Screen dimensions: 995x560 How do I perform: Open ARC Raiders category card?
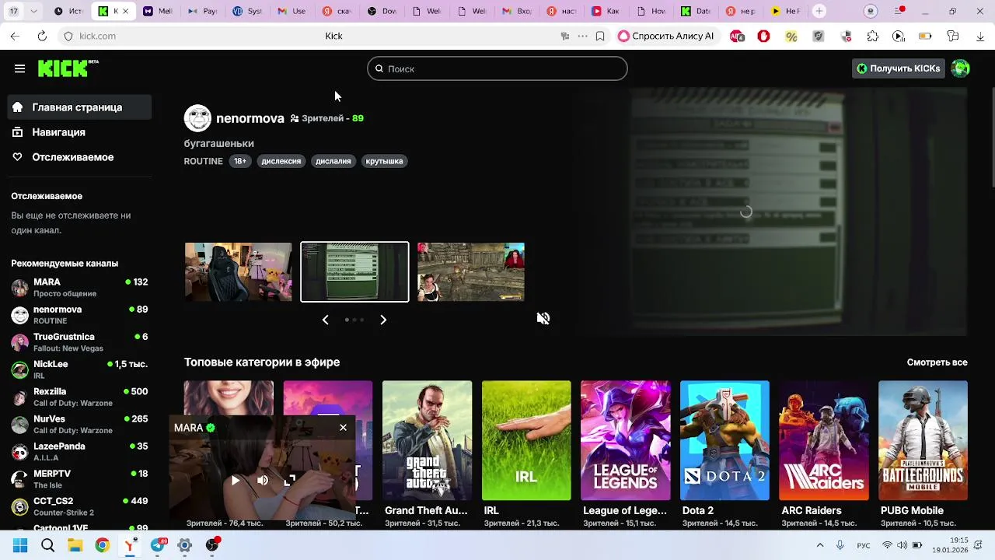(x=824, y=440)
